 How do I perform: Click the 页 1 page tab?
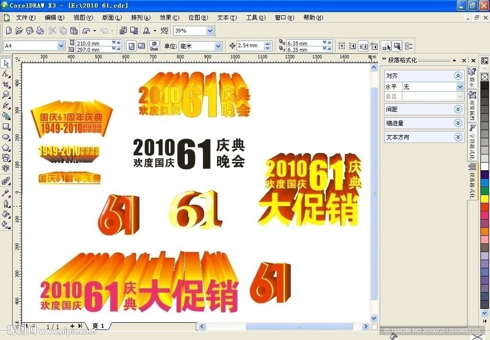coord(99,326)
